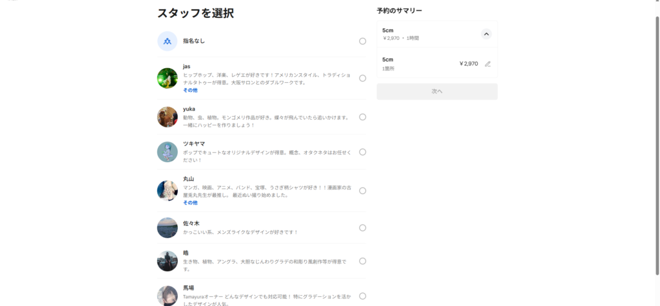Collapse the 5cm summary chevron
The image size is (660, 306).
486,34
